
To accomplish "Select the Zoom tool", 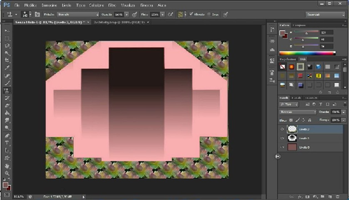I will 7,173.
